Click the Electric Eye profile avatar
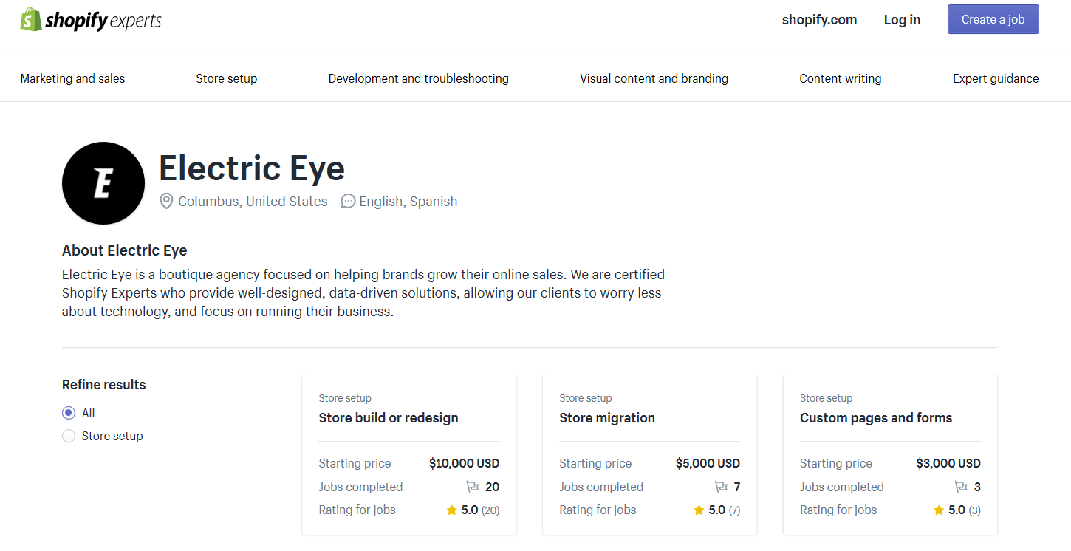This screenshot has width=1071, height=551. [x=103, y=183]
